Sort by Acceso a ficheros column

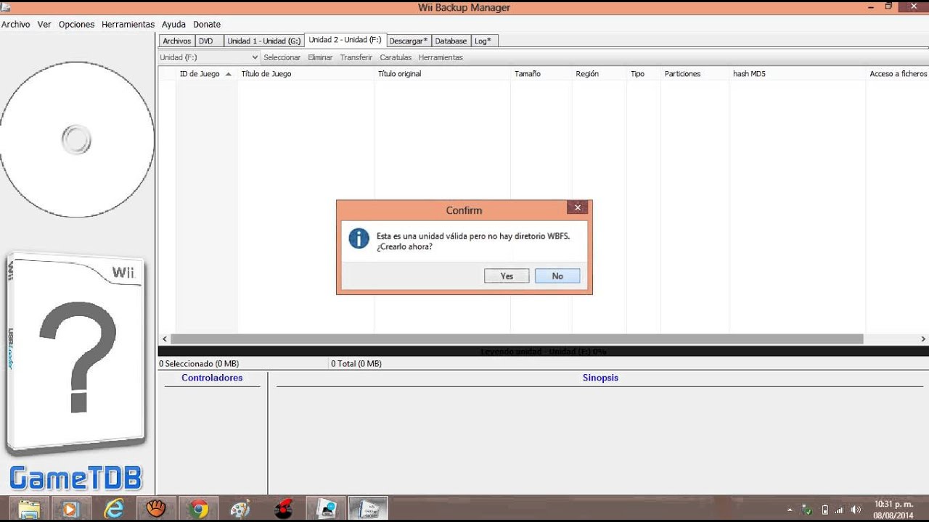(897, 74)
